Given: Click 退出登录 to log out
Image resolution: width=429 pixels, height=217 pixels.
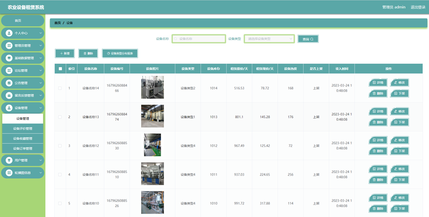Looking at the screenshot, I should pos(418,7).
